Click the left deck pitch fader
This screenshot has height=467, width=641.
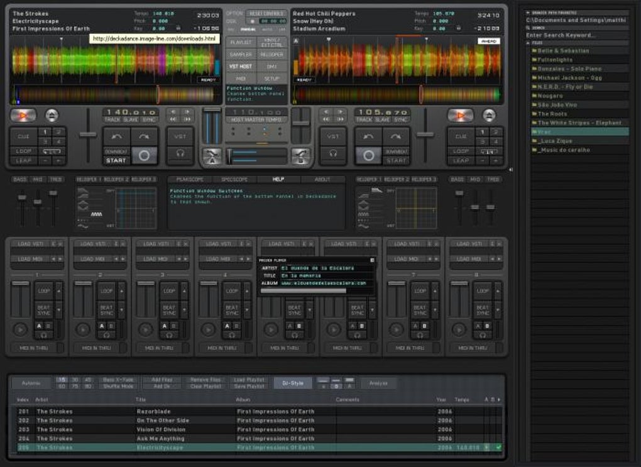point(87,134)
